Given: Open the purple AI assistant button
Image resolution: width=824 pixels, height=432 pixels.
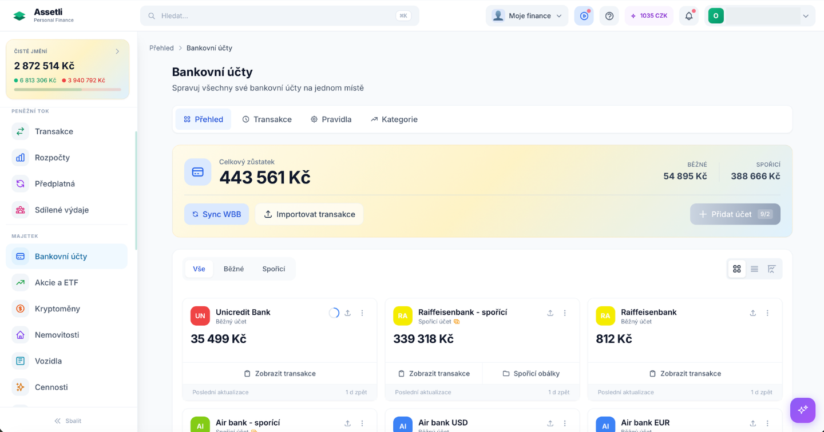Looking at the screenshot, I should pos(802,410).
